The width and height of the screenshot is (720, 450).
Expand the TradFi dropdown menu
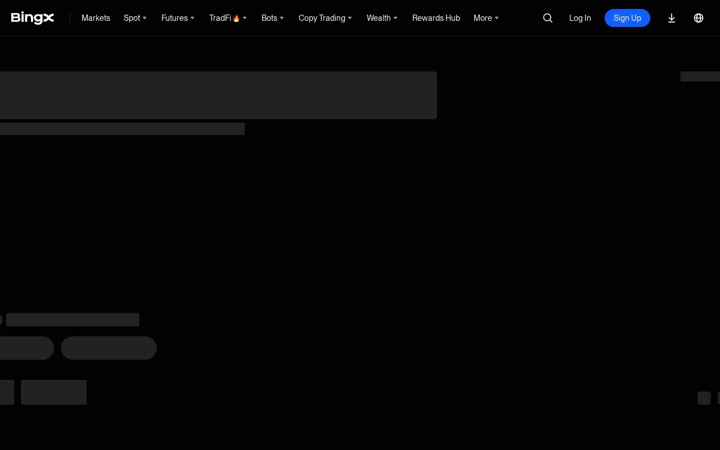pos(228,18)
